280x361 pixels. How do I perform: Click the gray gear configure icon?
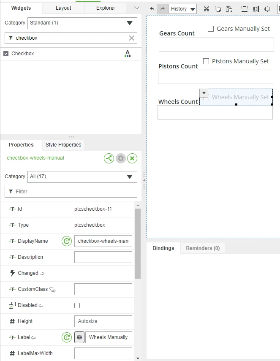point(121,158)
